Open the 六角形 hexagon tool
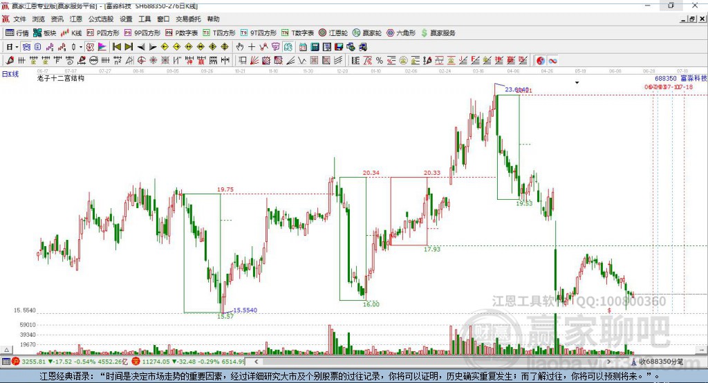Screen dimensions: 708x383 point(401,33)
